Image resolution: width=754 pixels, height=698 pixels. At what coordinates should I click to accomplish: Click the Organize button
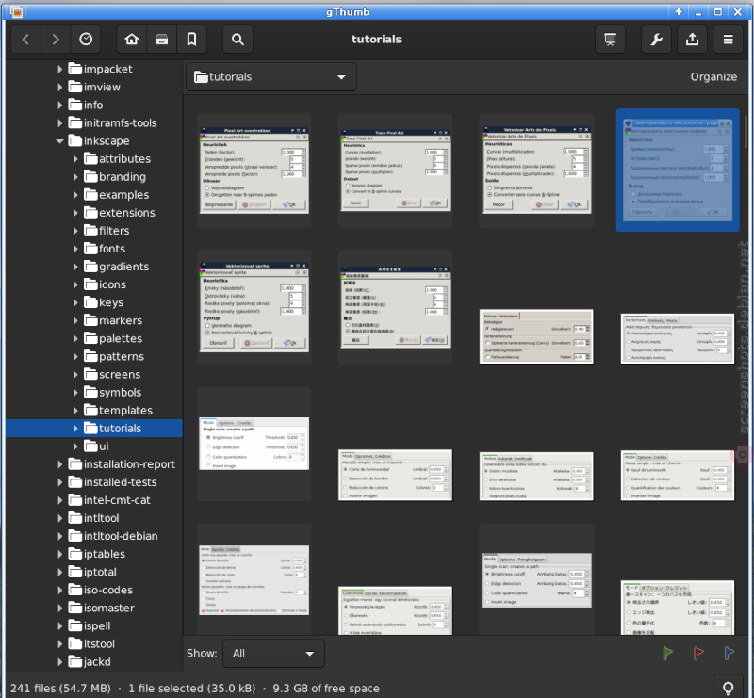point(713,77)
